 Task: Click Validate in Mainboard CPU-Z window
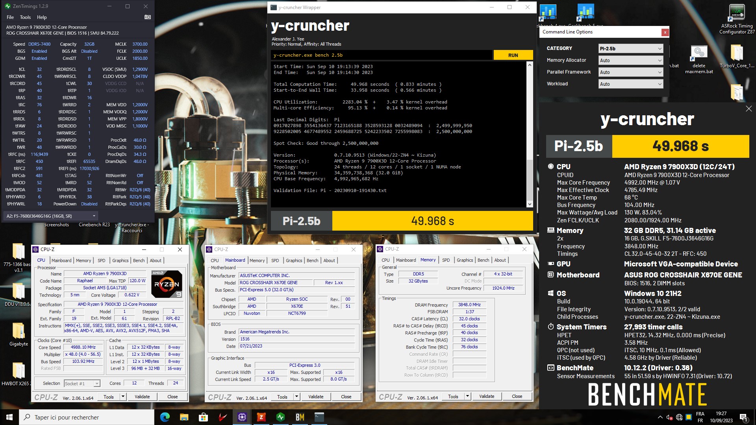click(x=316, y=397)
